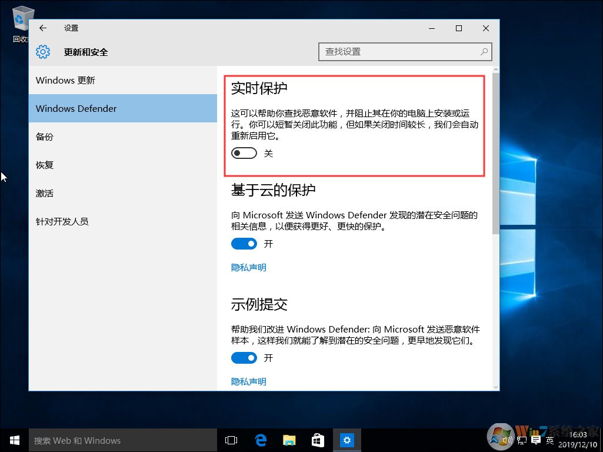
Task: Select 备份 in the sidebar
Action: point(44,137)
